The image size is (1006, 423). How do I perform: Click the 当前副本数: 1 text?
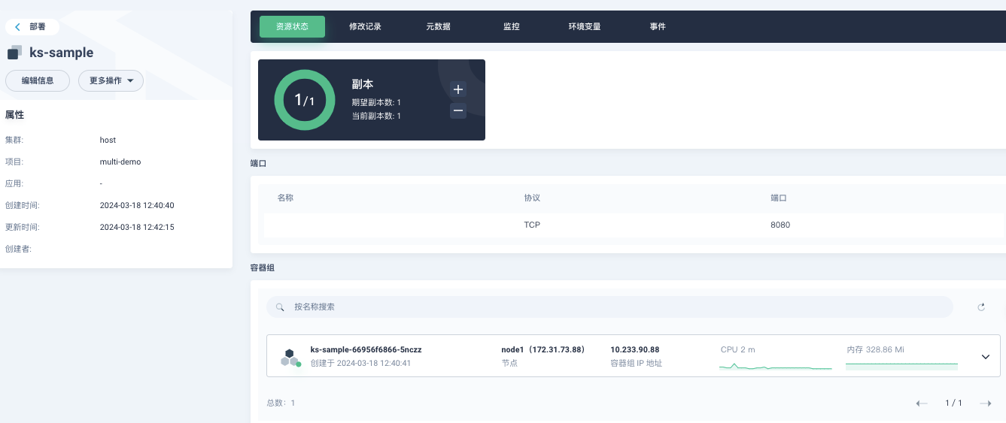click(376, 116)
